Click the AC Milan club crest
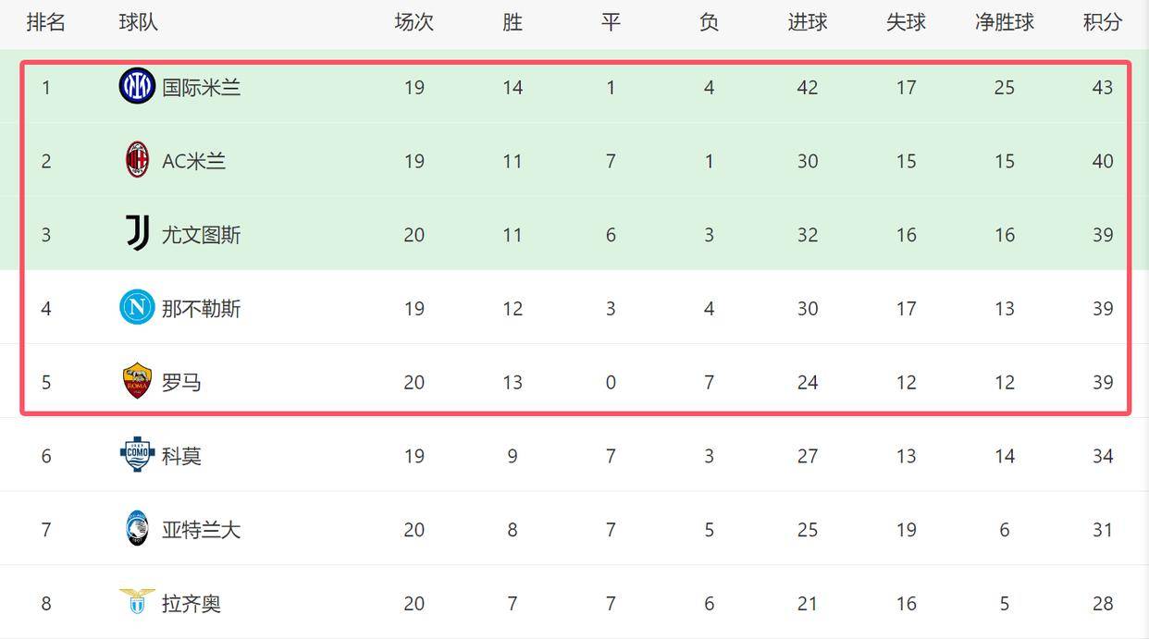This screenshot has width=1149, height=639. tap(137, 160)
